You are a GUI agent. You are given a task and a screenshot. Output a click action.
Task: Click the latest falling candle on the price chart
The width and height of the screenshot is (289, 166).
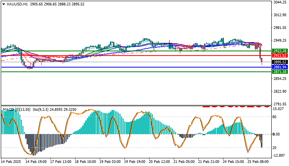(x=262, y=61)
